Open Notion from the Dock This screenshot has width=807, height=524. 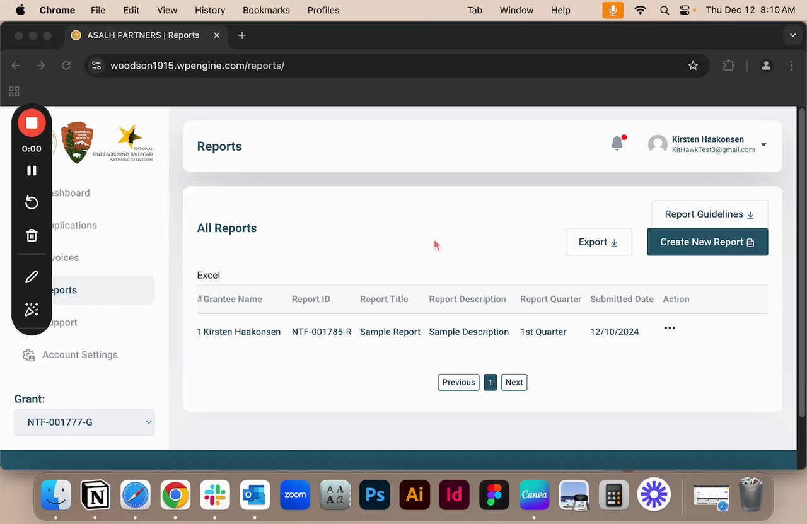point(96,495)
